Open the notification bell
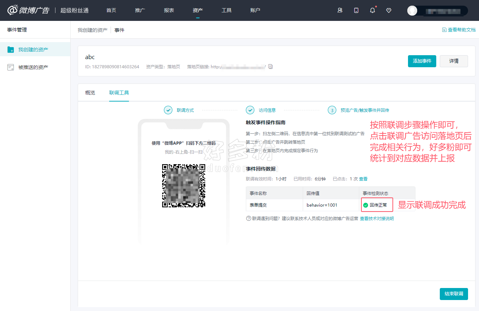This screenshot has width=479, height=311. 372,10
